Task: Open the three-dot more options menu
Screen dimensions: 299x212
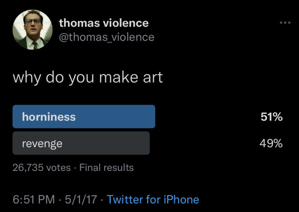Action: 285,22
